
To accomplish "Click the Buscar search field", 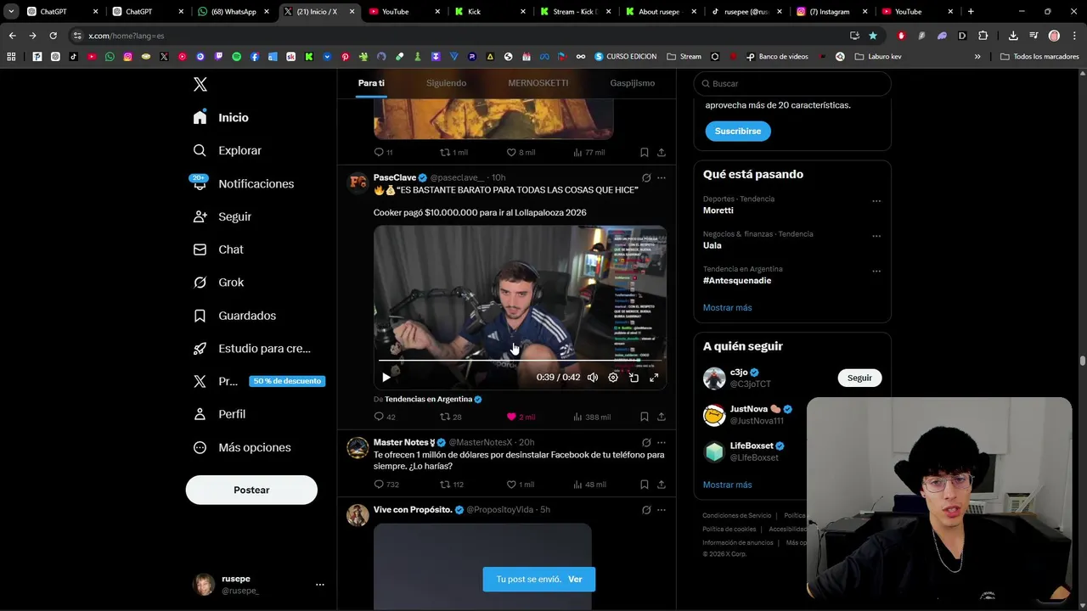I will coord(792,83).
